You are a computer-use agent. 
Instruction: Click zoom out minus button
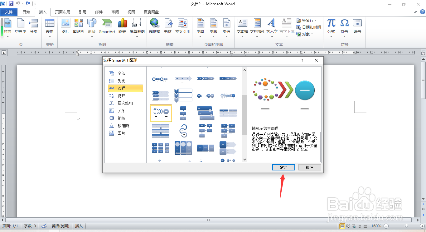click(386, 226)
